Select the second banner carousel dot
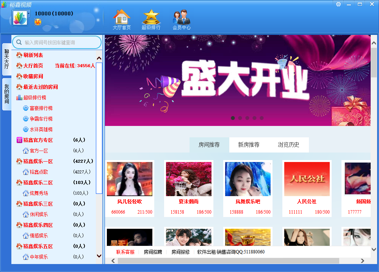The height and width of the screenshot is (272, 379). pyautogui.click(x=240, y=118)
